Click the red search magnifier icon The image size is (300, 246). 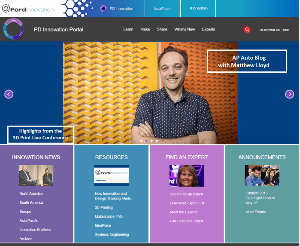tap(247, 30)
